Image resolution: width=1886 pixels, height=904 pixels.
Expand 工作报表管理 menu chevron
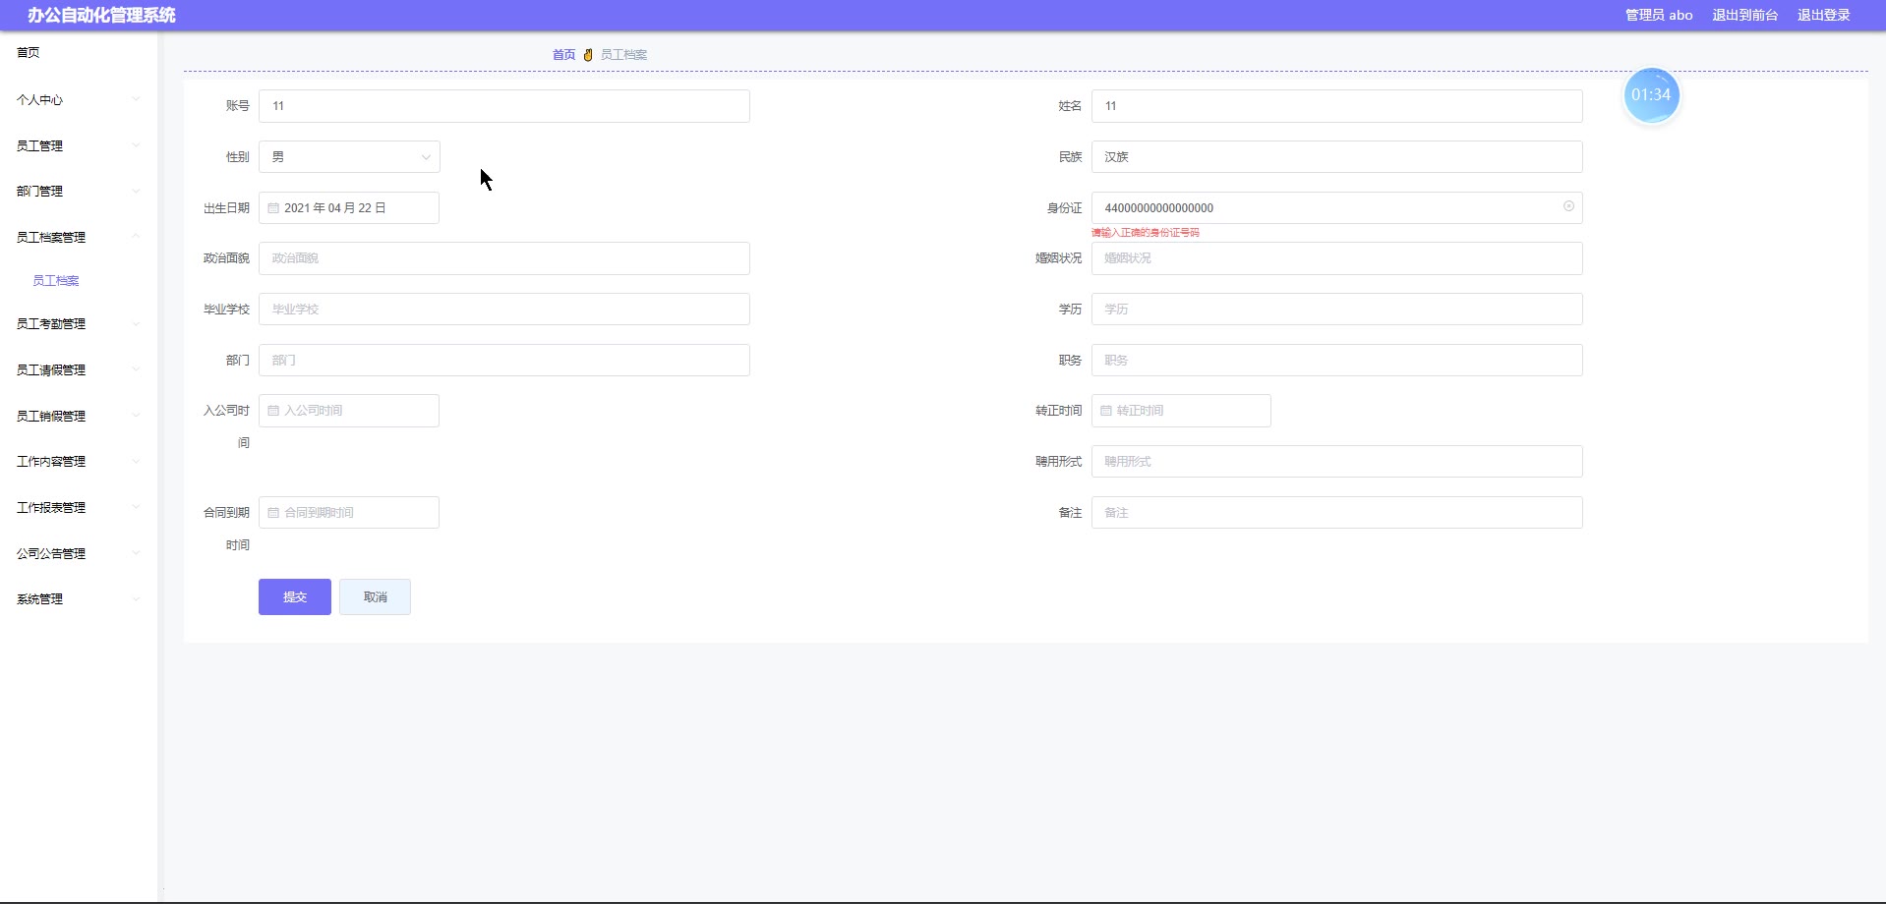tap(136, 507)
